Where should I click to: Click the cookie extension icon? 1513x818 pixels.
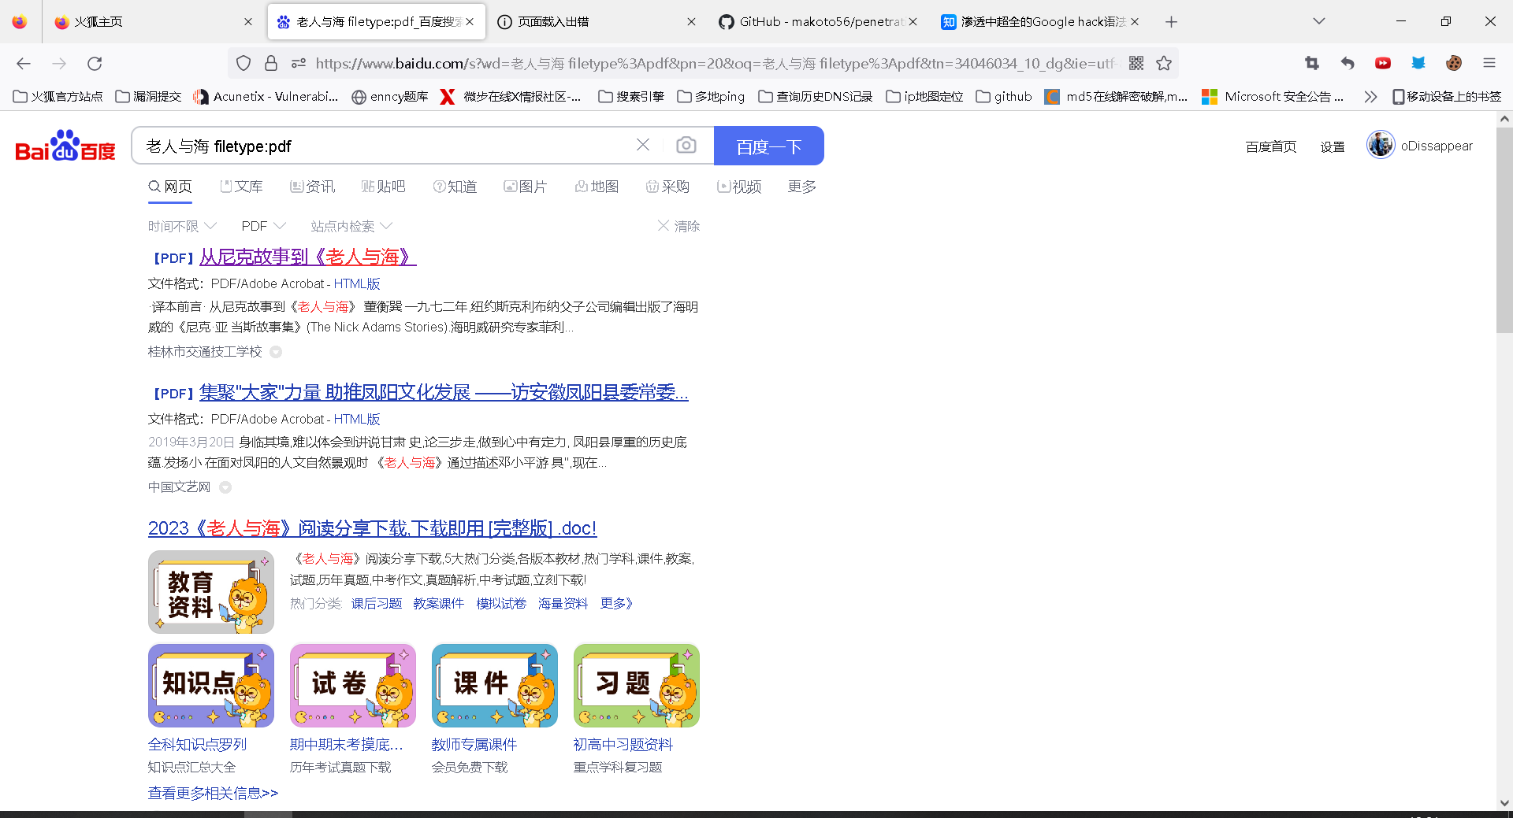point(1455,63)
